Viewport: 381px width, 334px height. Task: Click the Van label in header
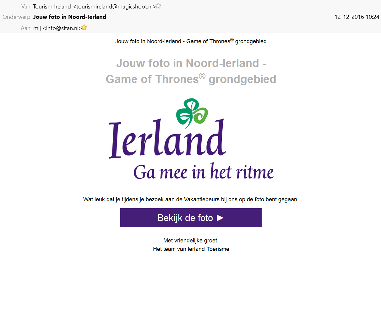click(26, 7)
